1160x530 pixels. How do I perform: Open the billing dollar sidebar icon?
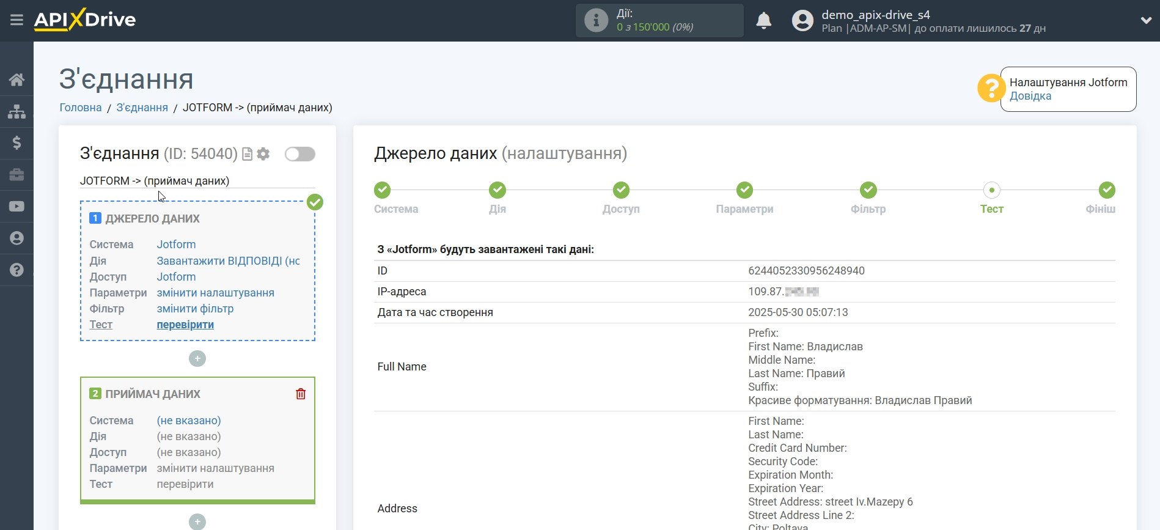pyautogui.click(x=17, y=143)
